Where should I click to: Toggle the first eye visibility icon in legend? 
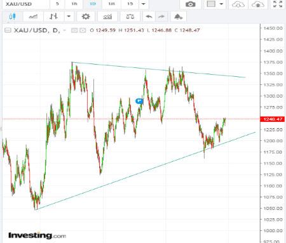pyautogui.click(x=74, y=30)
